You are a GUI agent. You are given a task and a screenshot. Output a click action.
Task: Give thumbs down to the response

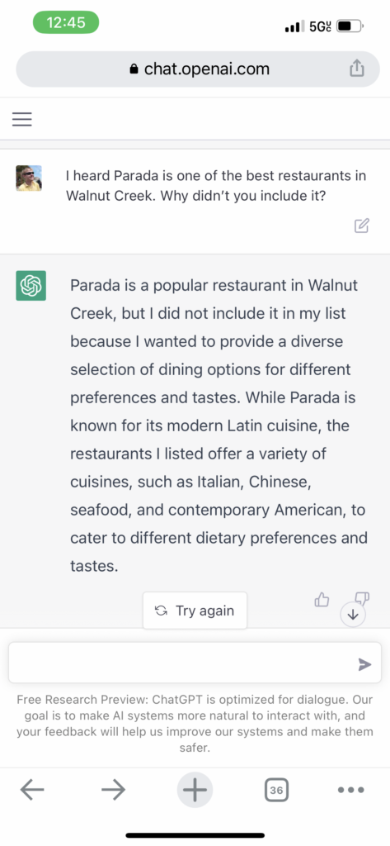tap(362, 596)
